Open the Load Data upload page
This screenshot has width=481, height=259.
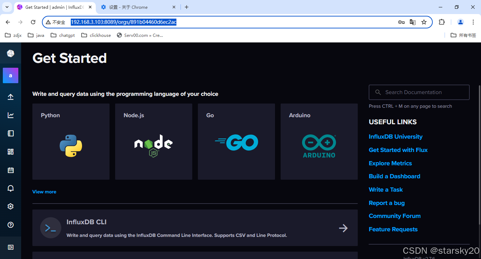[x=11, y=97]
